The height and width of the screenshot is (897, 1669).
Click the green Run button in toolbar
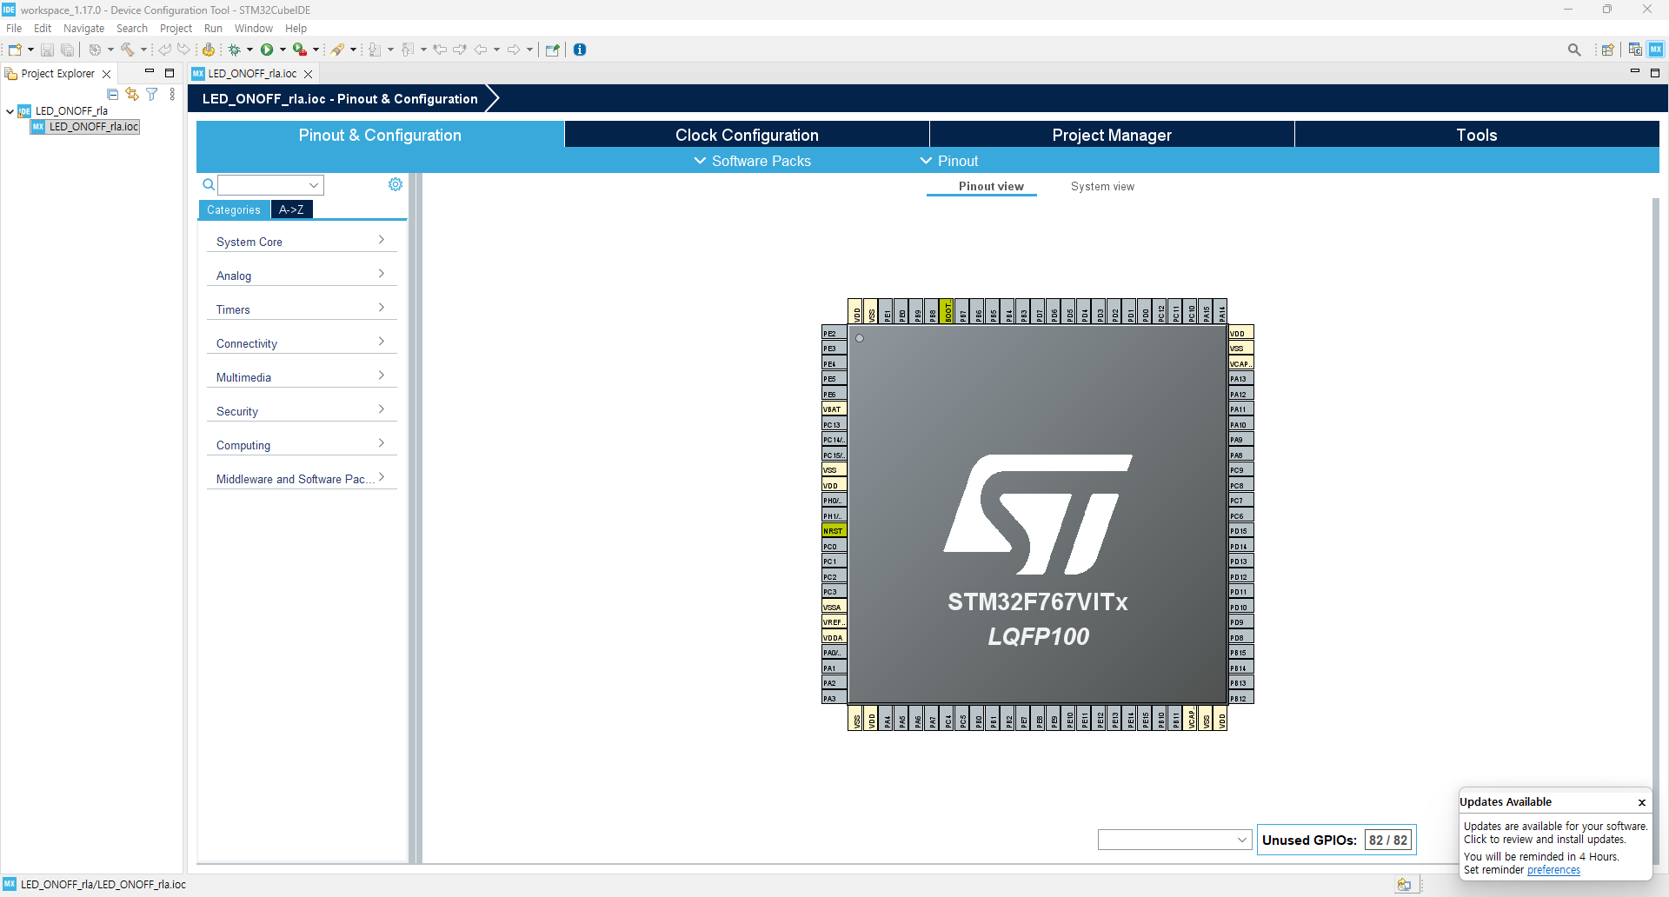tap(267, 50)
